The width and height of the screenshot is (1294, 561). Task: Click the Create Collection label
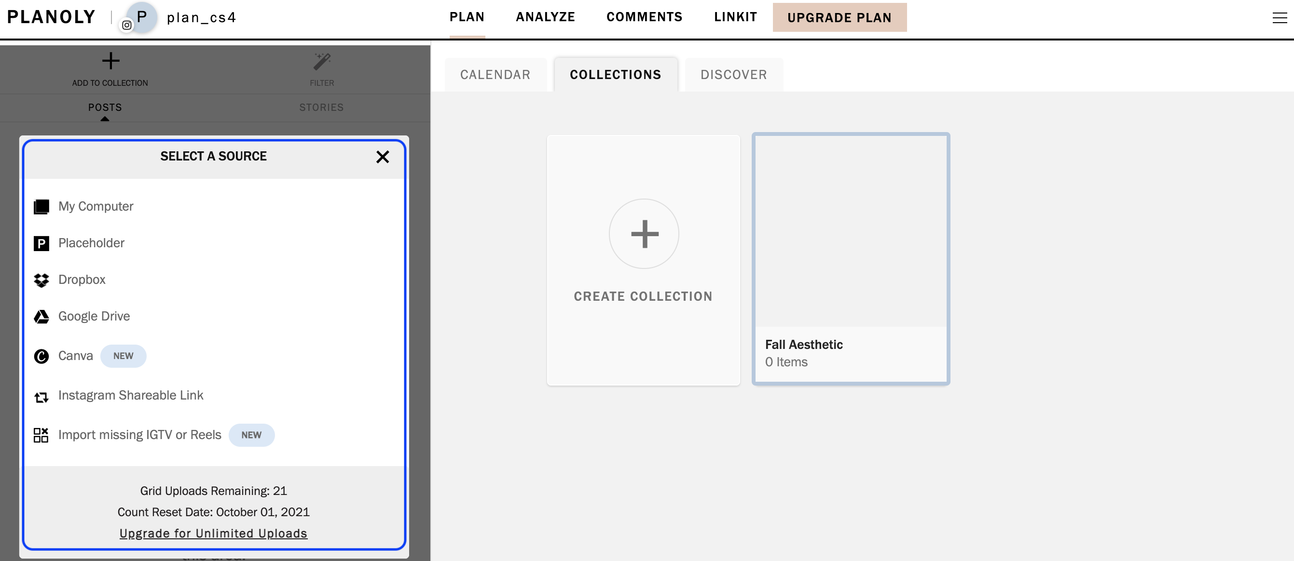pyautogui.click(x=644, y=296)
